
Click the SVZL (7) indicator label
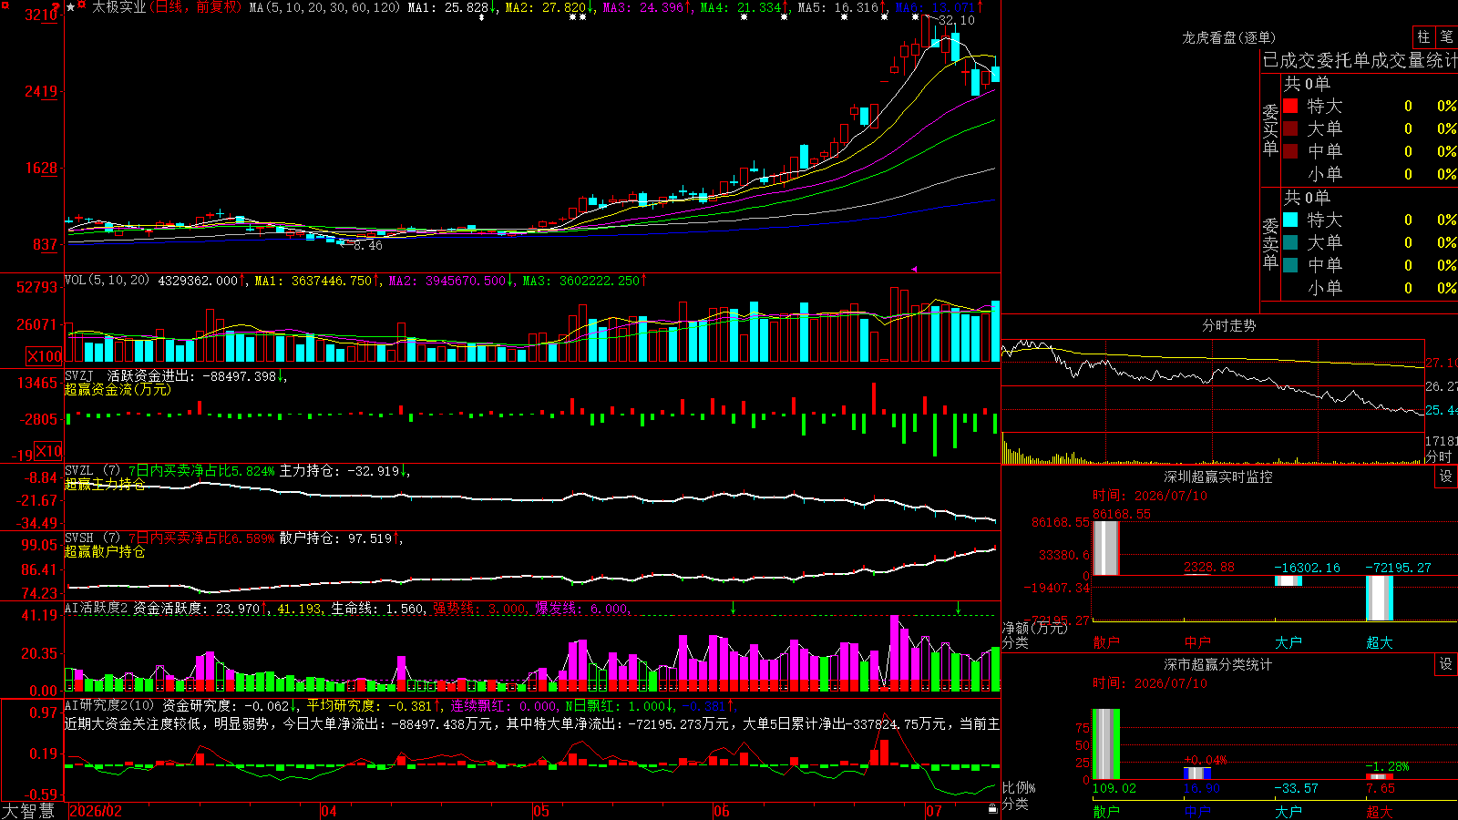tap(92, 470)
